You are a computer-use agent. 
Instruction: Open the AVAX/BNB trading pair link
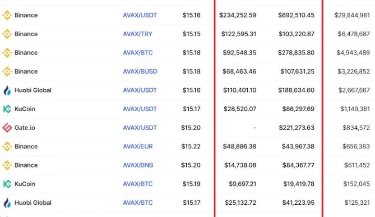[x=138, y=165]
